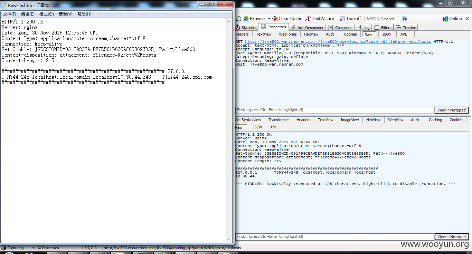
Task: Click 'Content-Length: 215' line in Notepad
Action: click(28, 60)
